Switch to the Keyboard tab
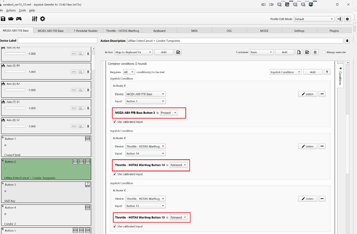The image size is (357, 234). click(159, 31)
